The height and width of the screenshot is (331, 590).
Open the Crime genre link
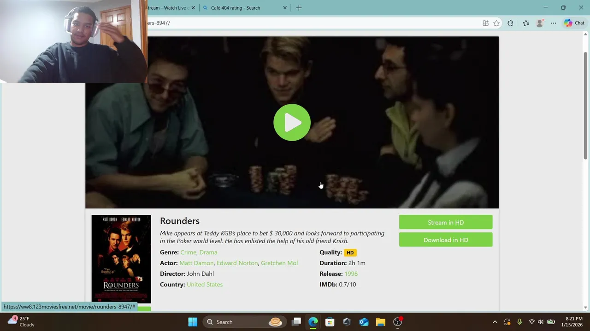[188, 252]
